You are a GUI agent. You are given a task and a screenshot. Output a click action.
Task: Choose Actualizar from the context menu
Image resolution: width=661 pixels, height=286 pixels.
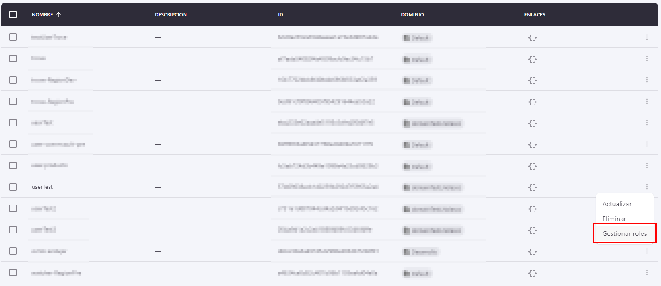tap(617, 204)
